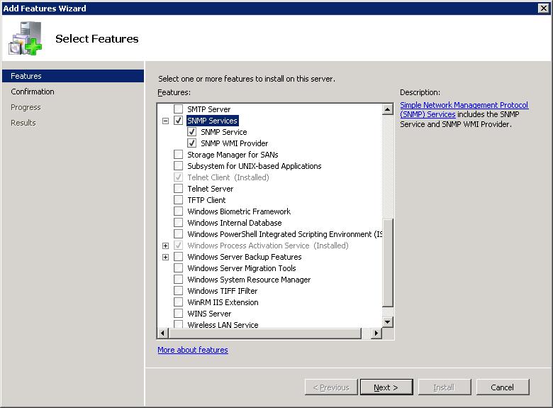The width and height of the screenshot is (553, 408).
Task: Enable Storage Manager for SANs checkbox
Action: 179,154
